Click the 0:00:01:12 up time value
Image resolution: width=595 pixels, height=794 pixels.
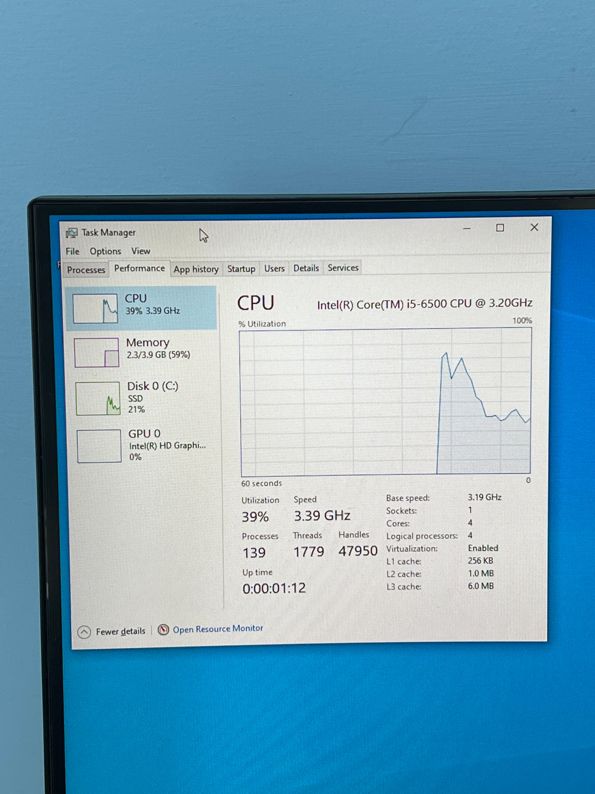(x=274, y=589)
